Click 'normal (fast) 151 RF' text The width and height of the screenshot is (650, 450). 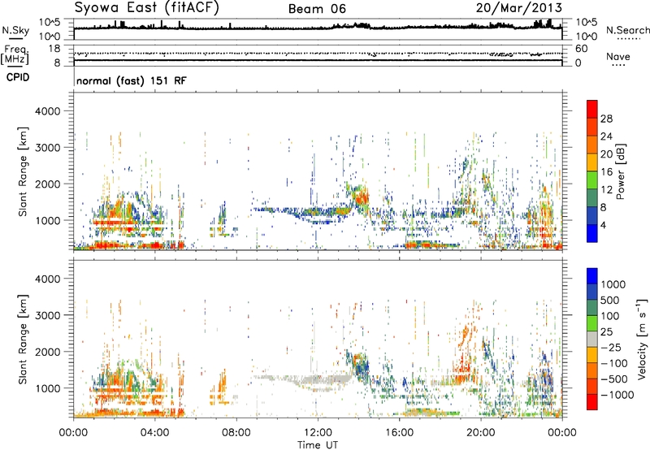click(x=132, y=80)
